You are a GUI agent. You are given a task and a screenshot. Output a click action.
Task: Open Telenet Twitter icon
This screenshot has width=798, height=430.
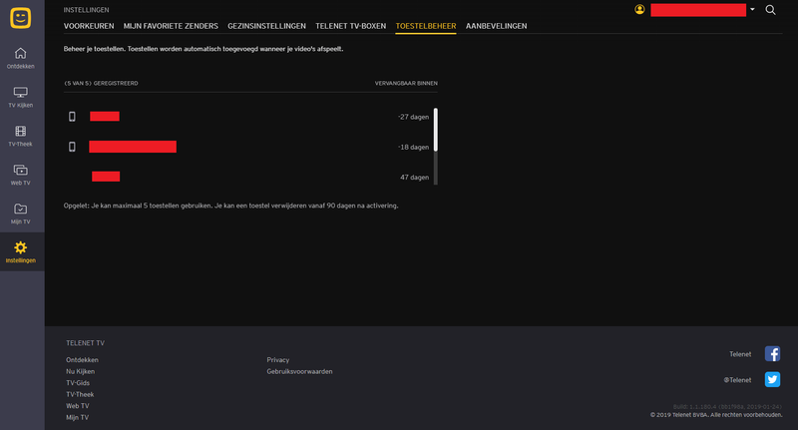(x=772, y=379)
